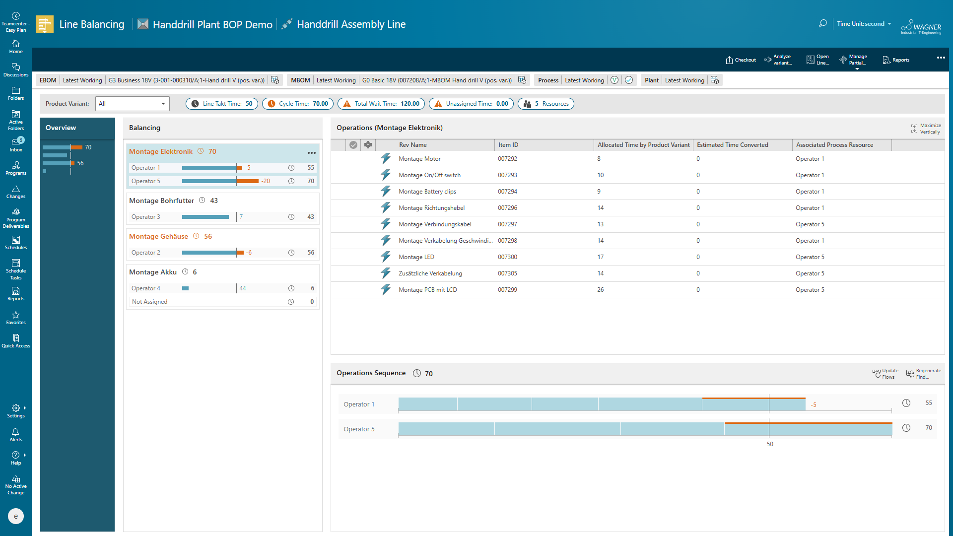Toggle the checkmark column header in Operations
953x536 pixels.
(x=353, y=145)
